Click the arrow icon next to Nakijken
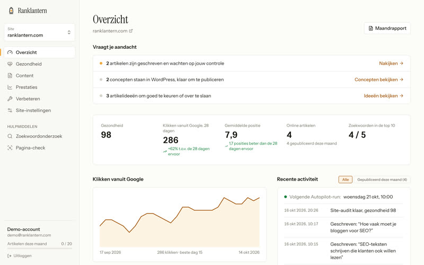The width and height of the screenshot is (424, 265). pyautogui.click(x=402, y=63)
